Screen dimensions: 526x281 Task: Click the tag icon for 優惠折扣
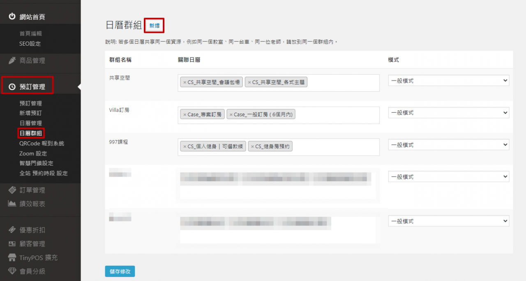click(12, 230)
